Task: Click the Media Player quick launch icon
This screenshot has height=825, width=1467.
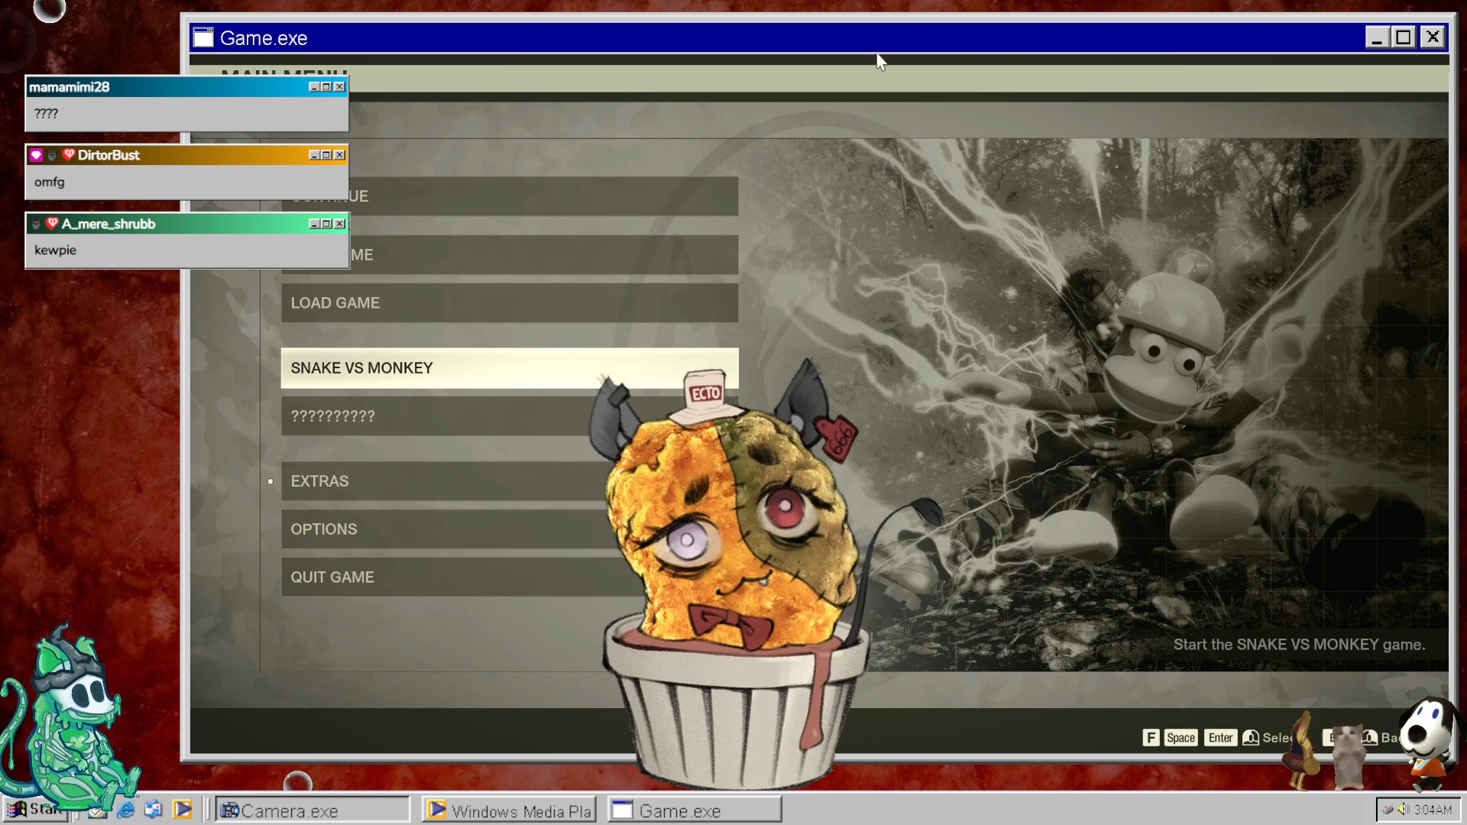Action: tap(183, 810)
